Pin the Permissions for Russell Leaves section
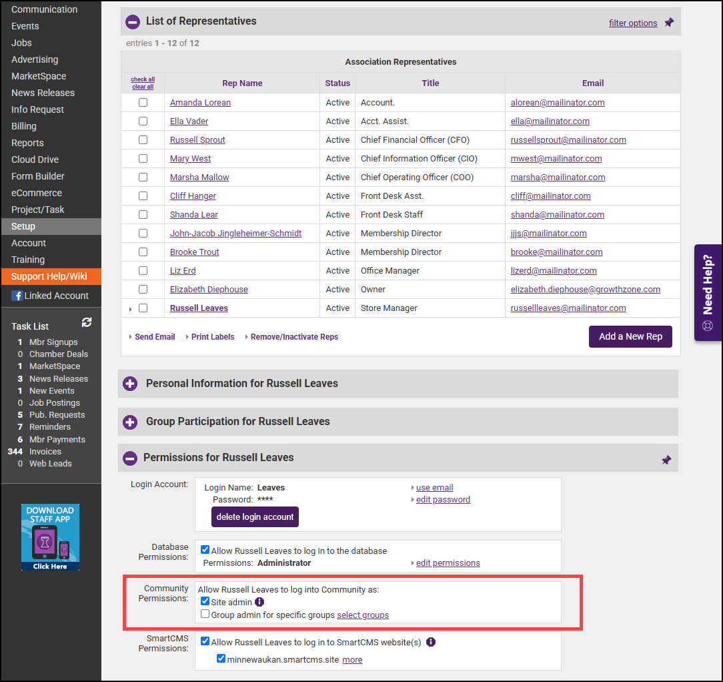The width and height of the screenshot is (723, 682). (666, 460)
